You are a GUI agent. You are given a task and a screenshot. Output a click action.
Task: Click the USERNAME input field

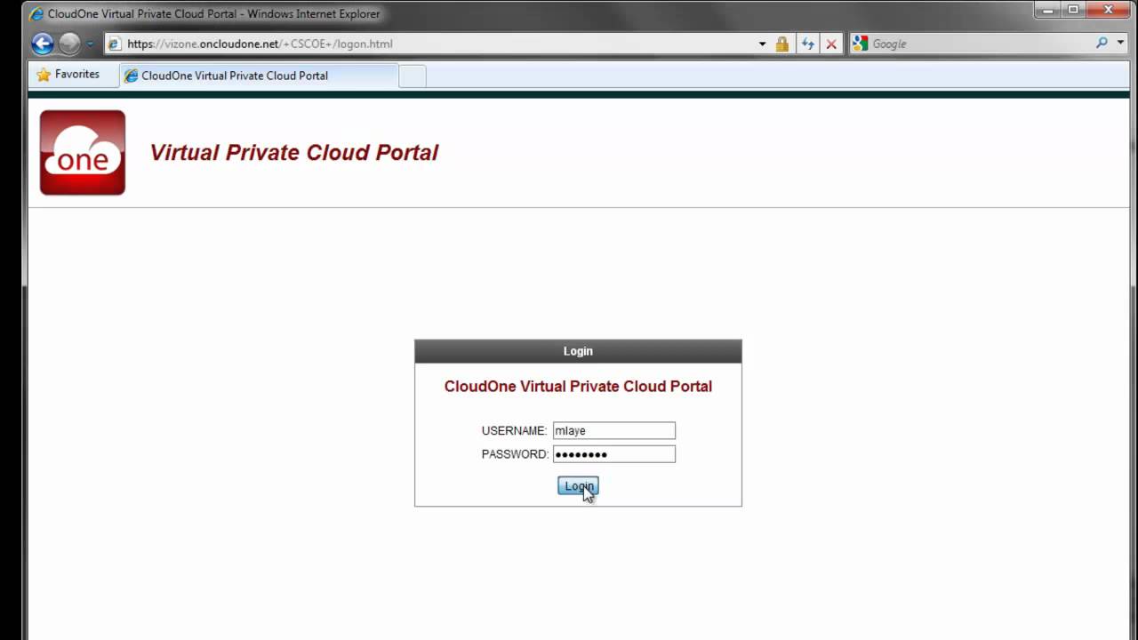pos(613,430)
